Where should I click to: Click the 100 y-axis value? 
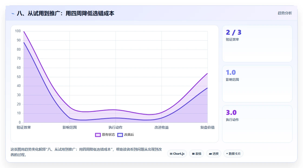coord(18,31)
